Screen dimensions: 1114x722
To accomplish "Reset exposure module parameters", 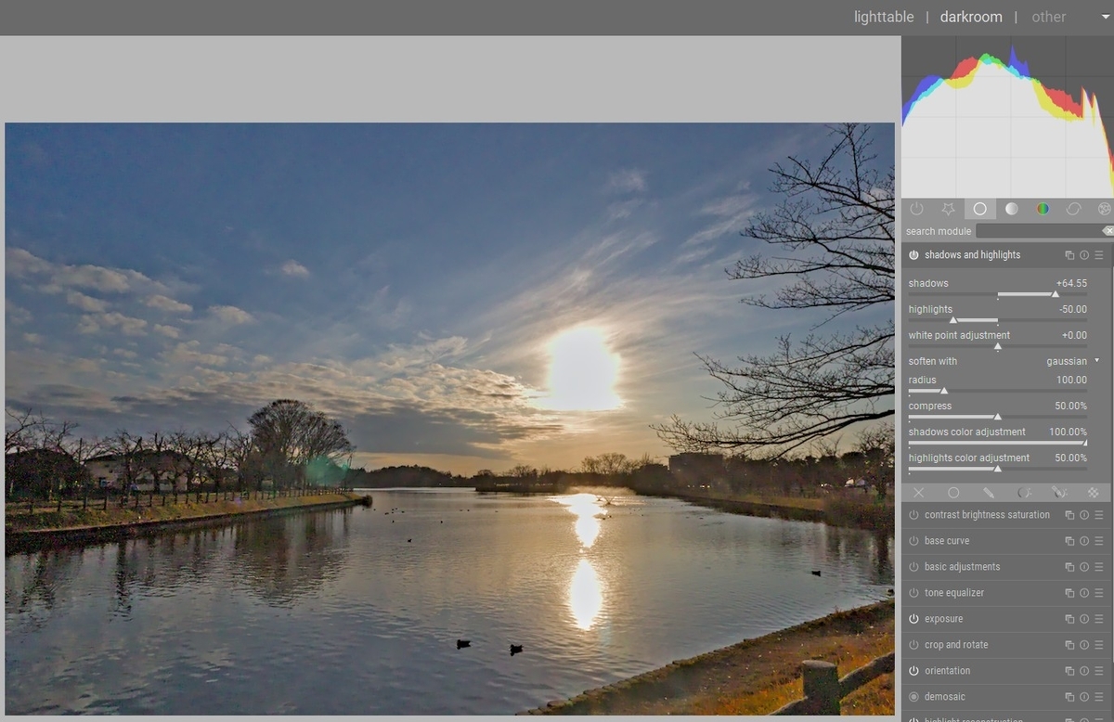I will point(1084,619).
